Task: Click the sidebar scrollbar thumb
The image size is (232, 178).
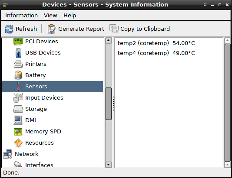Action: (x=109, y=104)
